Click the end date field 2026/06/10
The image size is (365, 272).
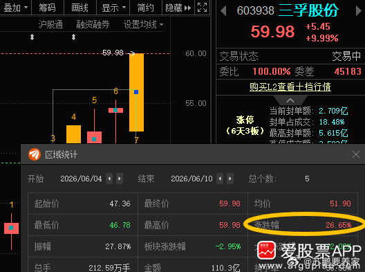click(191, 179)
